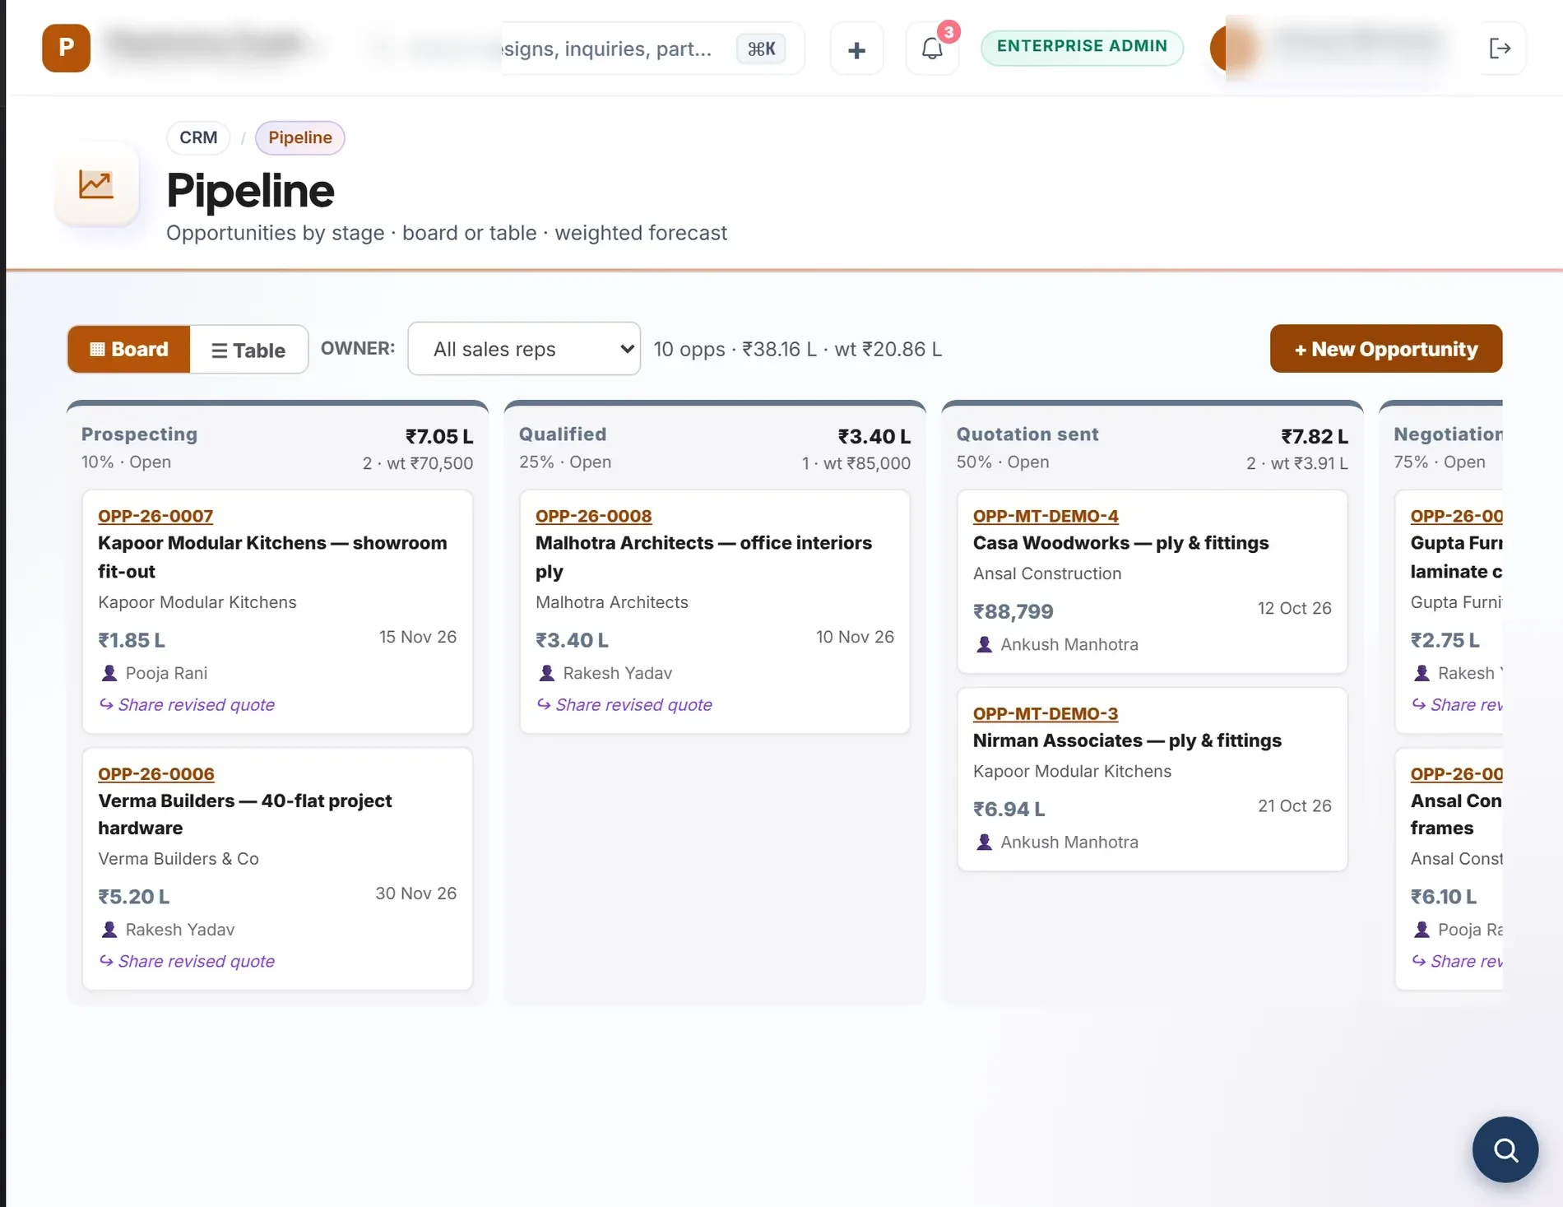Viewport: 1563px width, 1207px height.
Task: Go to CRM breadcrumb
Action: click(x=198, y=137)
